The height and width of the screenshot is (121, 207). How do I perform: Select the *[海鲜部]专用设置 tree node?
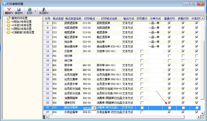click(x=23, y=32)
